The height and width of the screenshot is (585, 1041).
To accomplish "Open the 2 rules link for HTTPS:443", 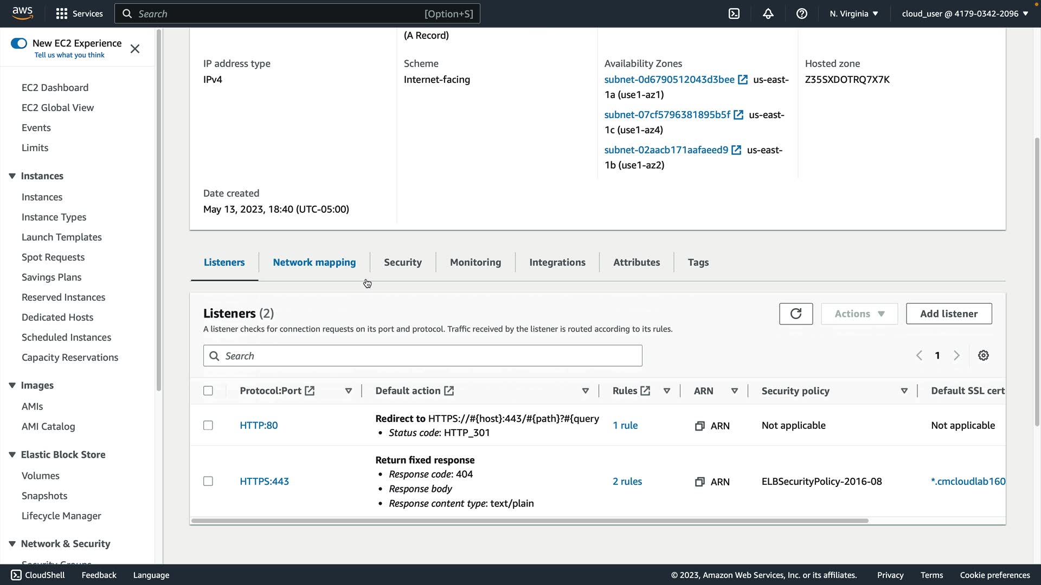I will pos(627,481).
